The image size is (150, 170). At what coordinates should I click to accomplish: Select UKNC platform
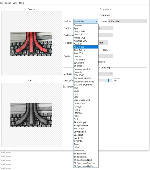(x=86, y=147)
